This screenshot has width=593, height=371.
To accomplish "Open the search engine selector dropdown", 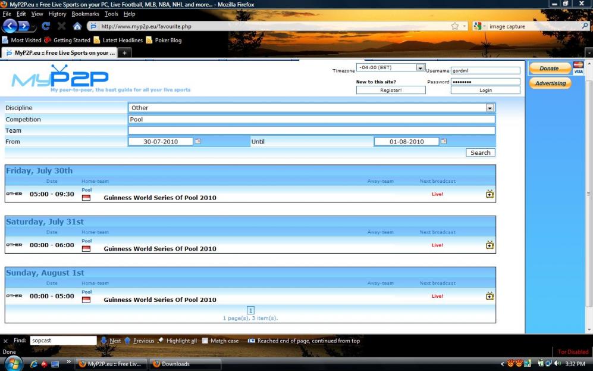I will pos(480,26).
